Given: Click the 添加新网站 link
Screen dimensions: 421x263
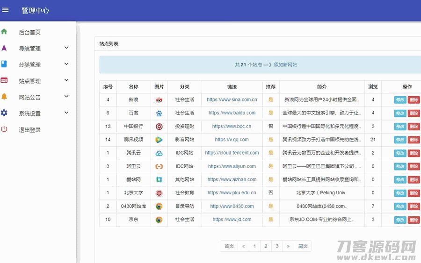Looking at the screenshot, I should click(x=285, y=65).
